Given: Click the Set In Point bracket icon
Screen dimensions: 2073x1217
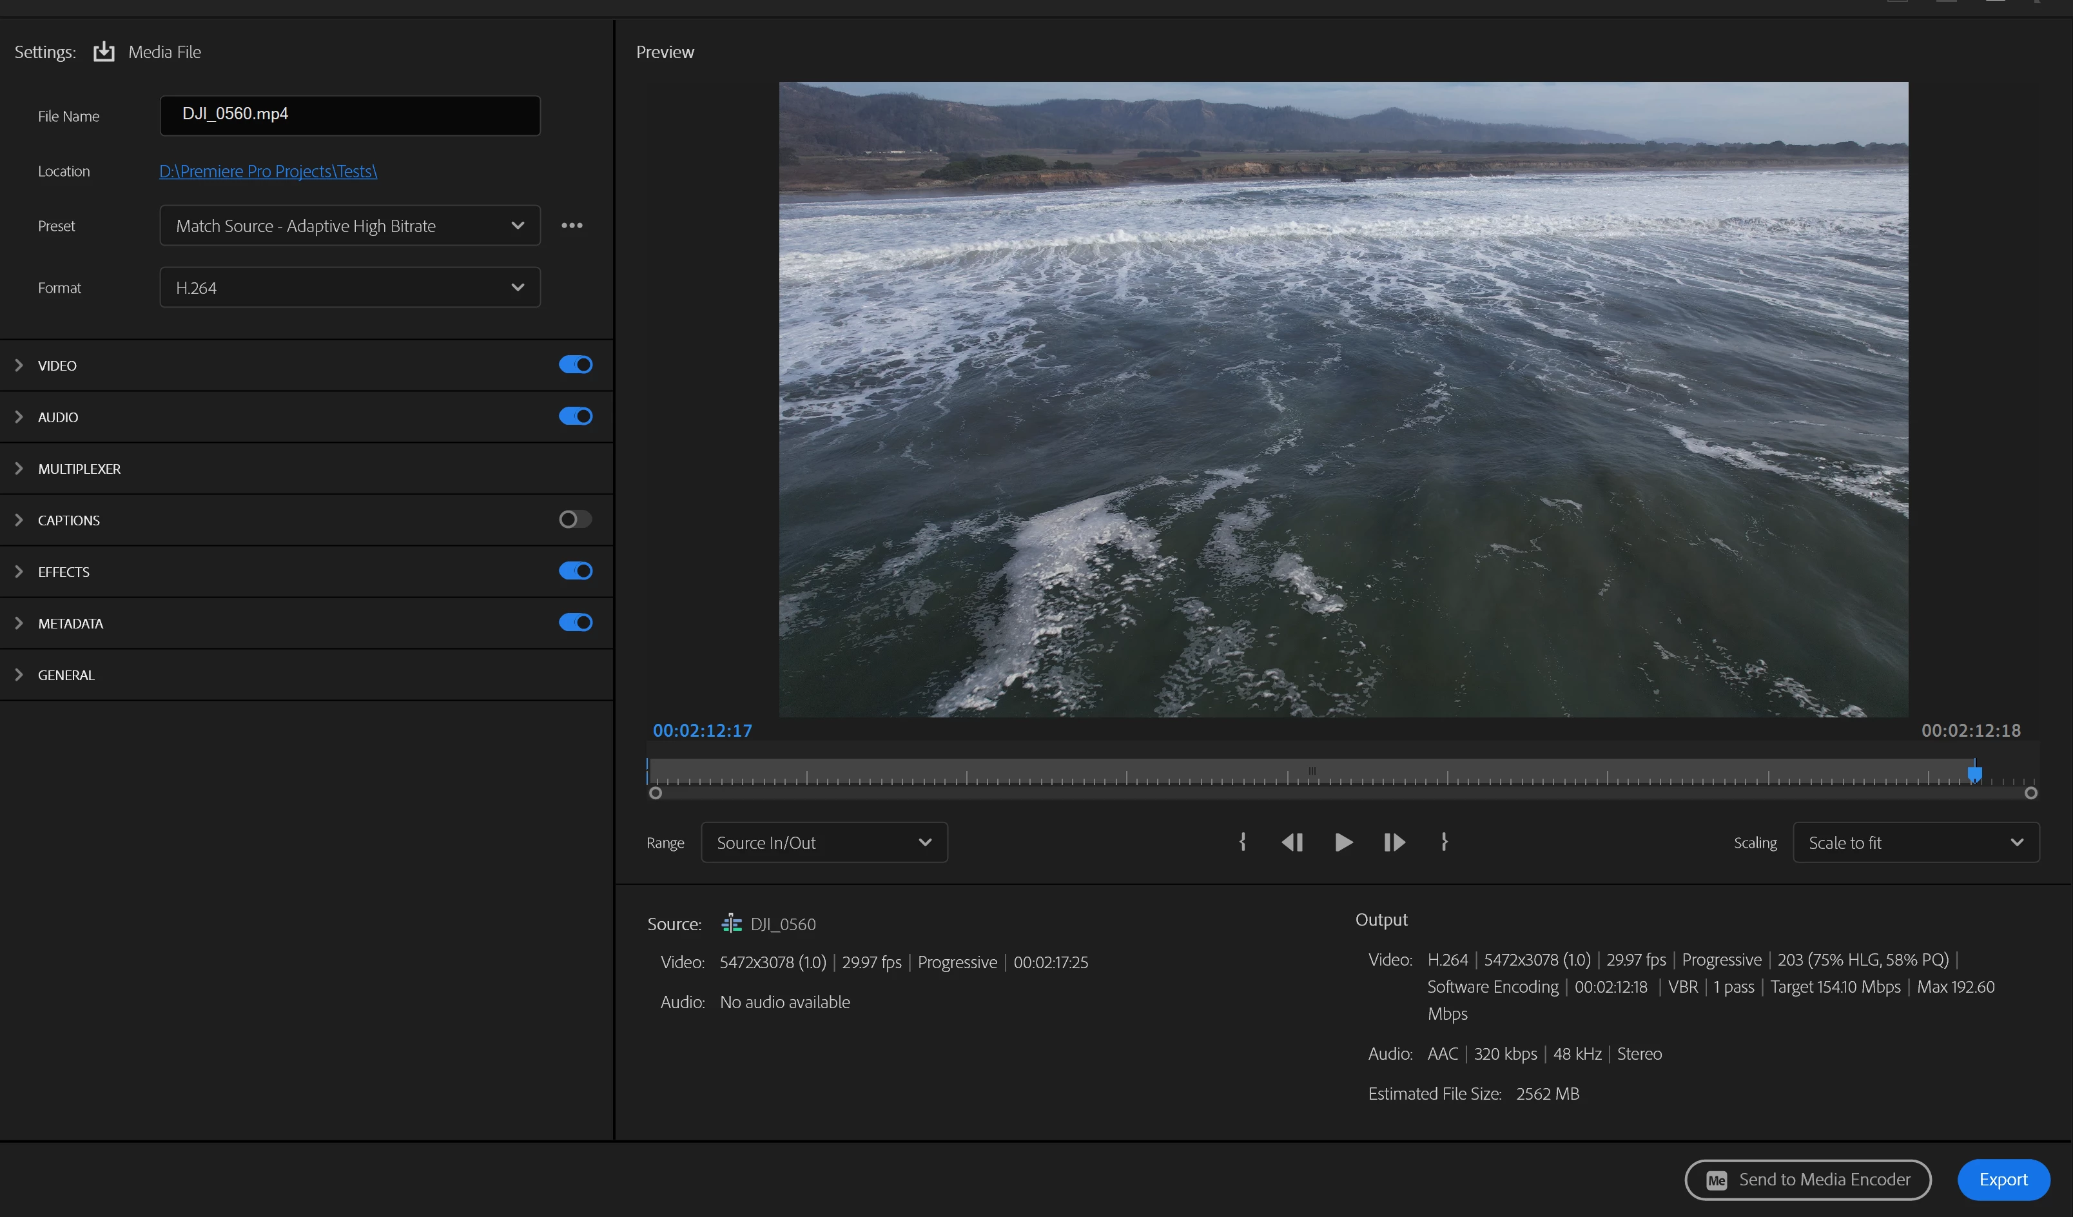Looking at the screenshot, I should (1242, 842).
